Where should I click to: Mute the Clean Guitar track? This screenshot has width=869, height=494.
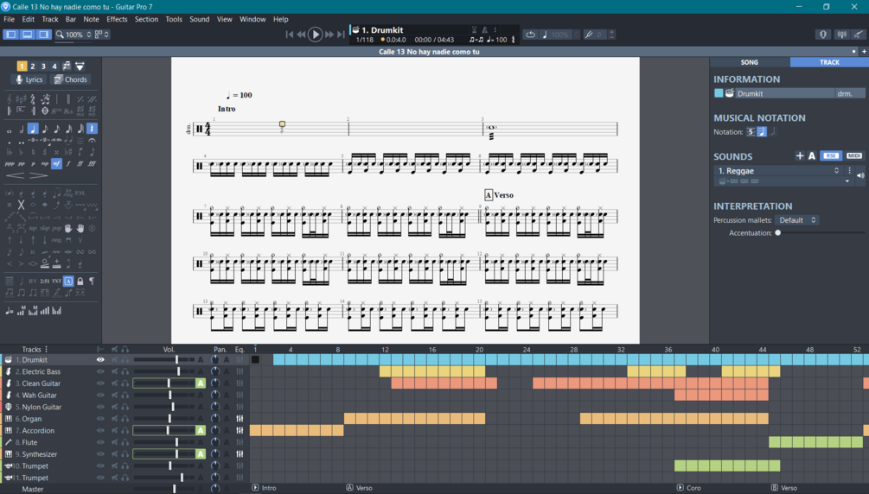click(115, 383)
